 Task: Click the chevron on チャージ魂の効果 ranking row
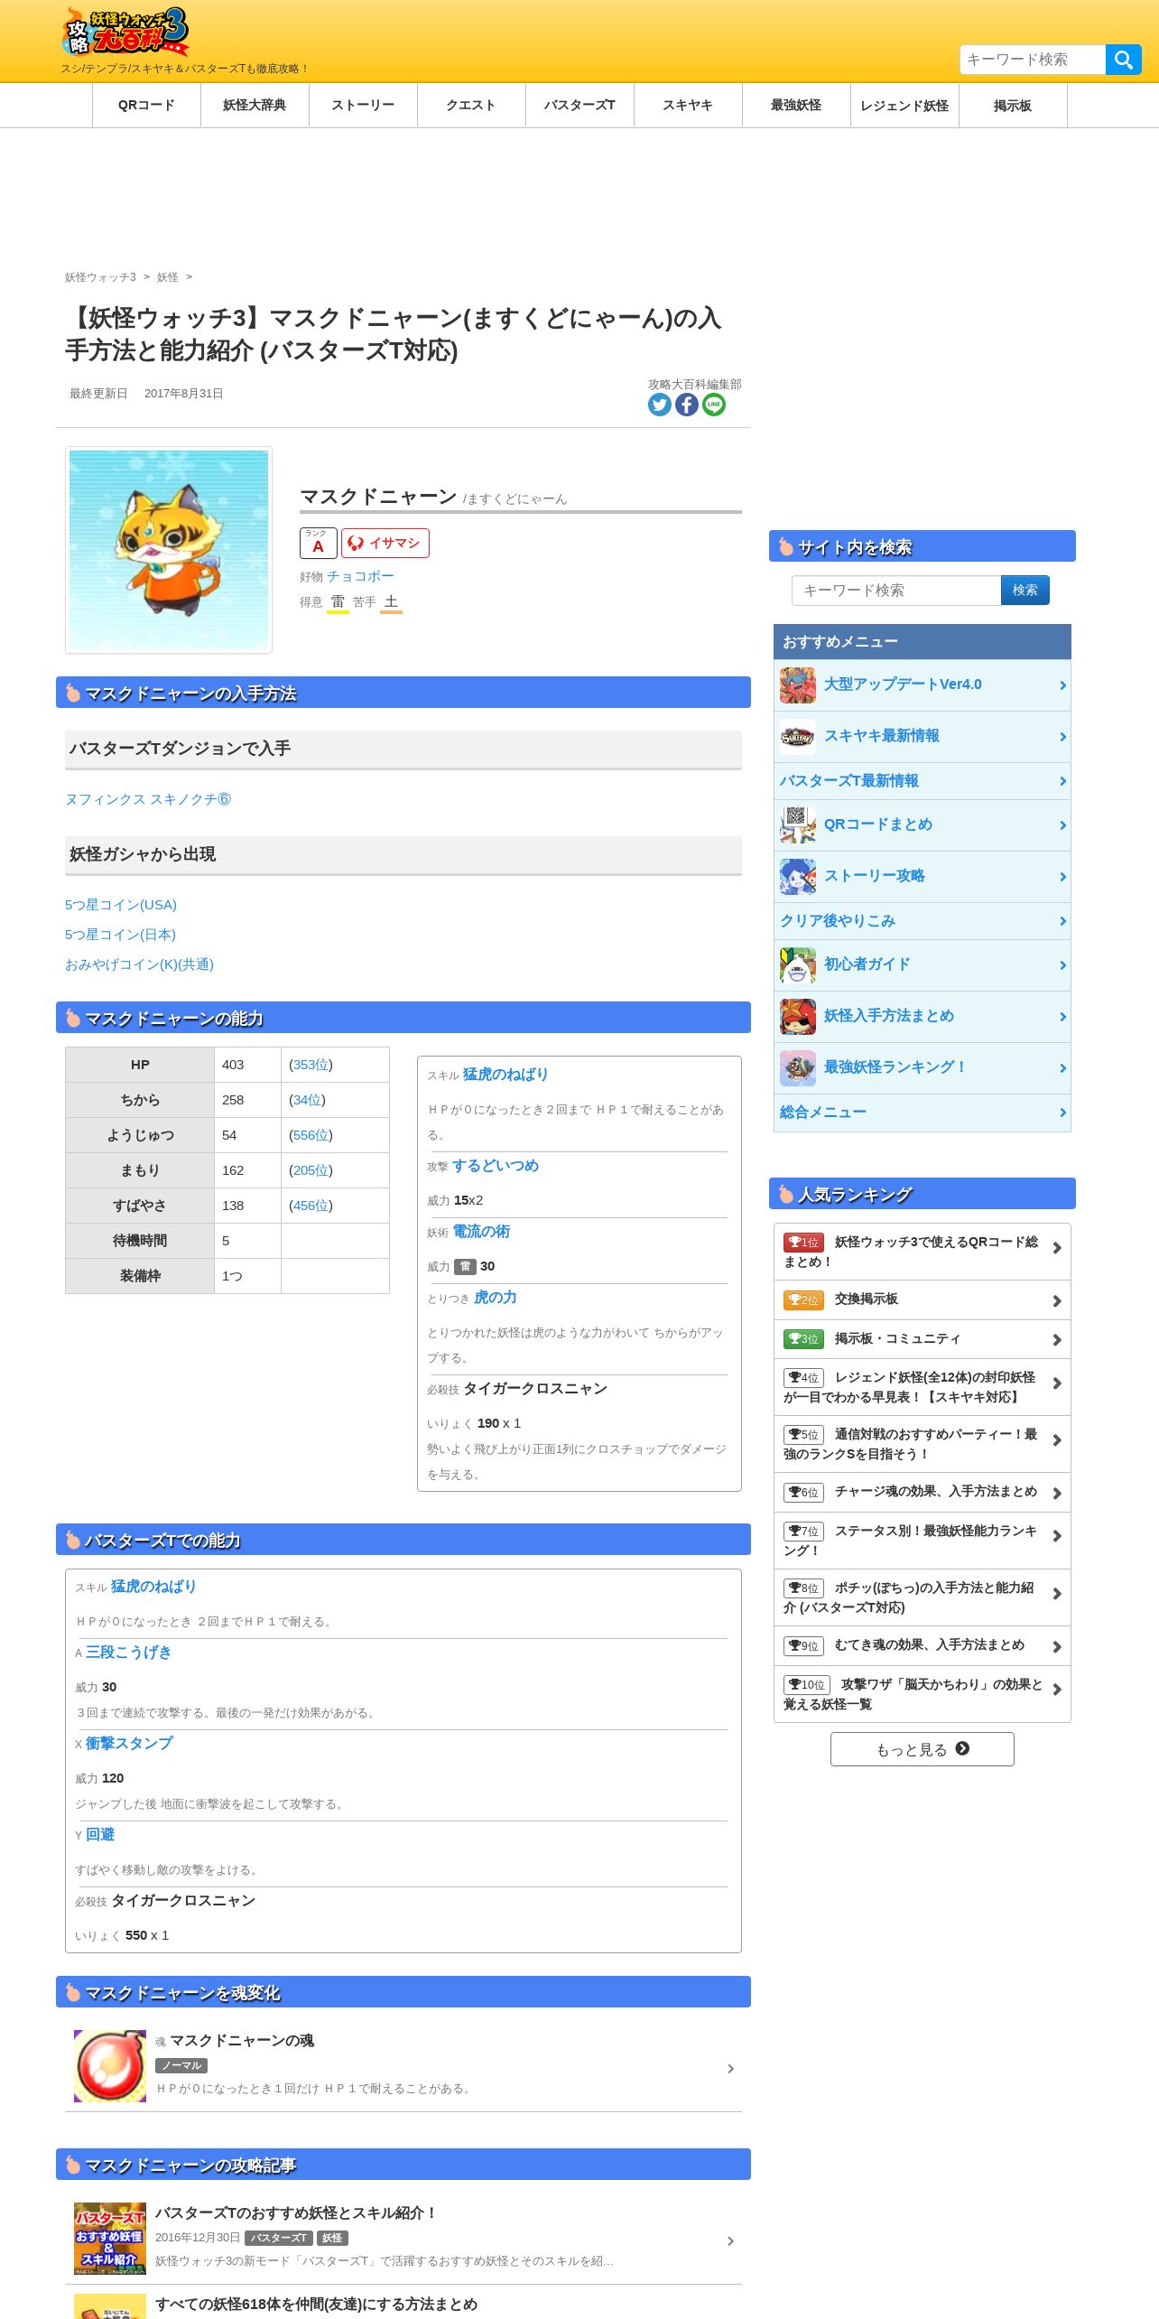coord(1057,1494)
